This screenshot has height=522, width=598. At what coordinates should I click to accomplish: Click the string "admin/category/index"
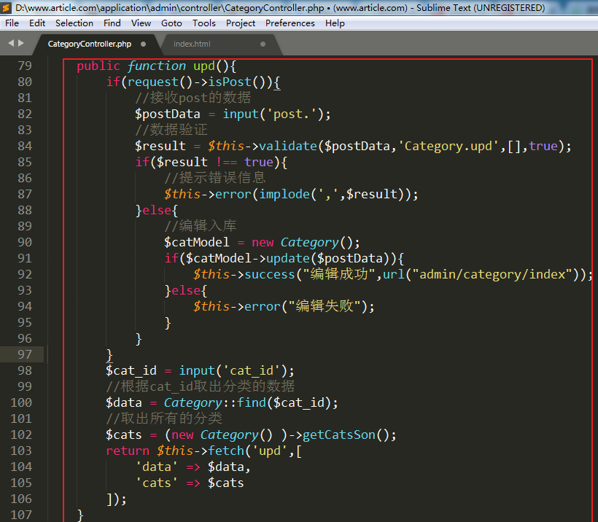(492, 274)
